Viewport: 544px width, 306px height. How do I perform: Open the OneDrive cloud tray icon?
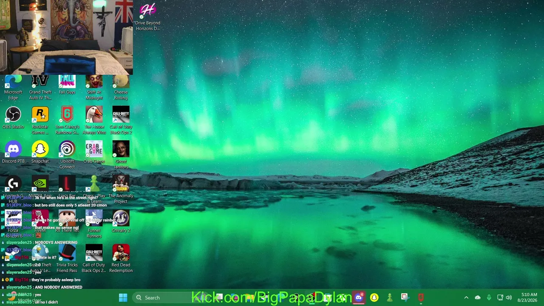(x=478, y=297)
